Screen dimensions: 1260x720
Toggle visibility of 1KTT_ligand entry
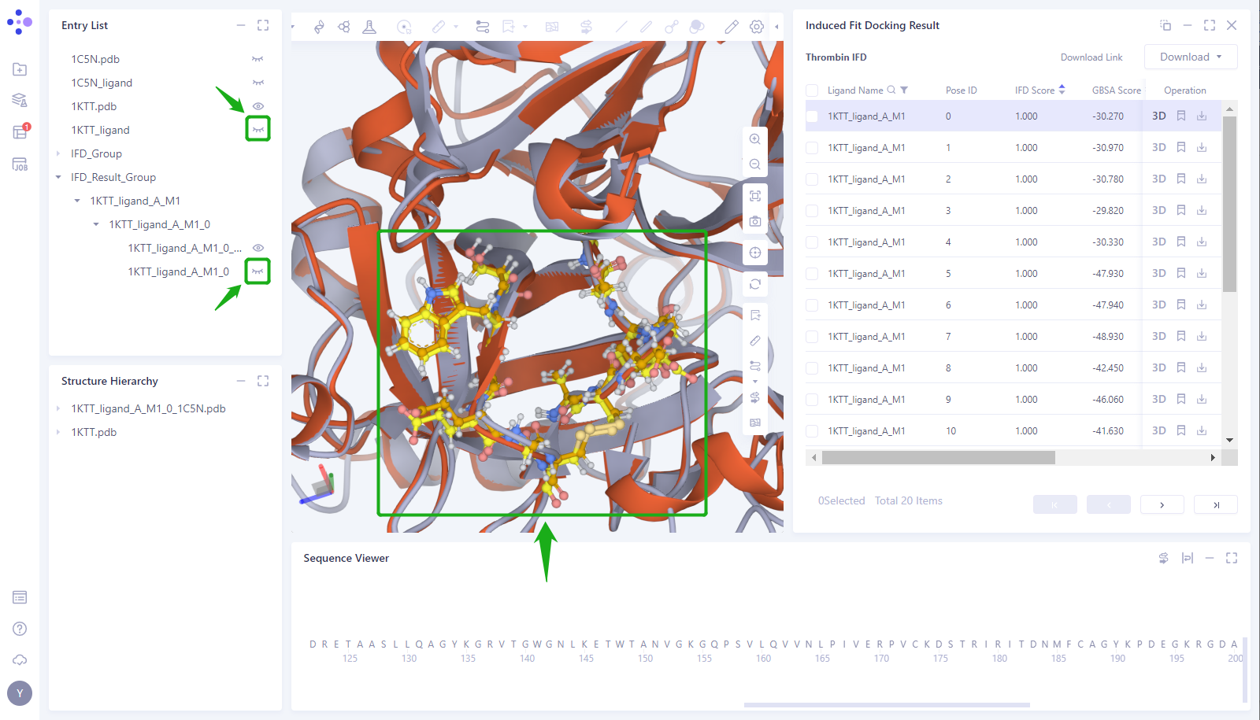tap(258, 128)
